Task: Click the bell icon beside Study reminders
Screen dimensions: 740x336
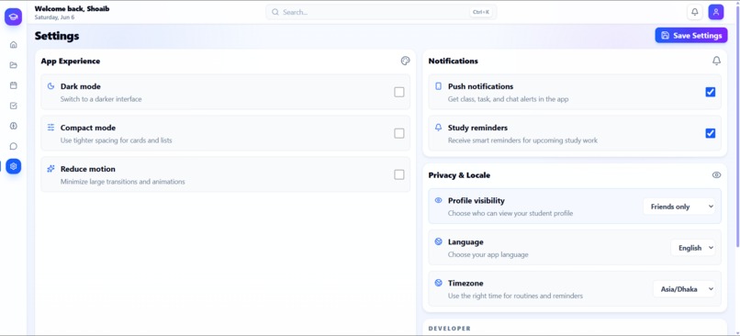Action: tap(439, 128)
